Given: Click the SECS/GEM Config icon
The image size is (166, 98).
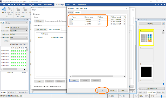Looking at the screenshot, I should [24, 10].
